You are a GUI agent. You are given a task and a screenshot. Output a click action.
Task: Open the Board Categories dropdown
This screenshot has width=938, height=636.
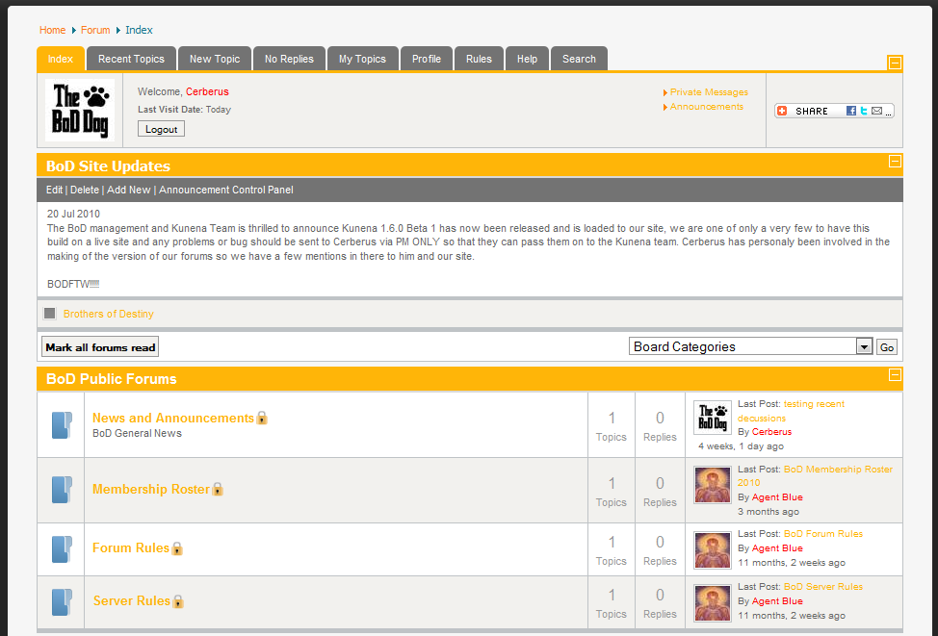(864, 347)
